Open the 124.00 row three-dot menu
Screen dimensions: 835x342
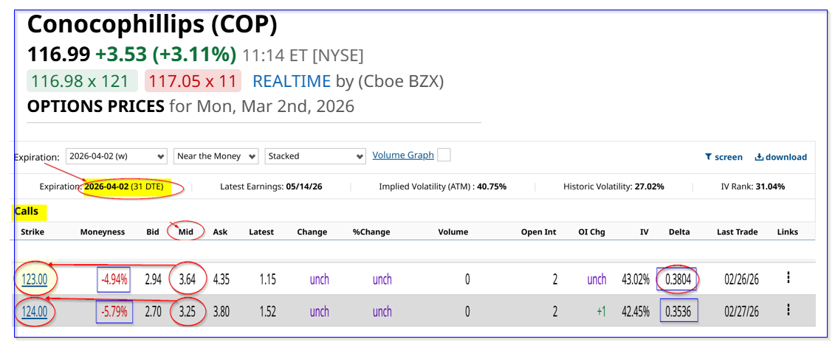pyautogui.click(x=788, y=310)
